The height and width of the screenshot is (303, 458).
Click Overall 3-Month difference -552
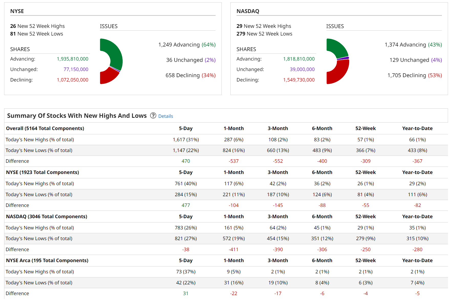[278, 161]
